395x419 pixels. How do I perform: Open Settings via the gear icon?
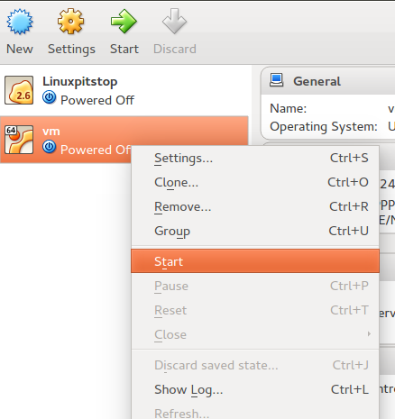(71, 22)
